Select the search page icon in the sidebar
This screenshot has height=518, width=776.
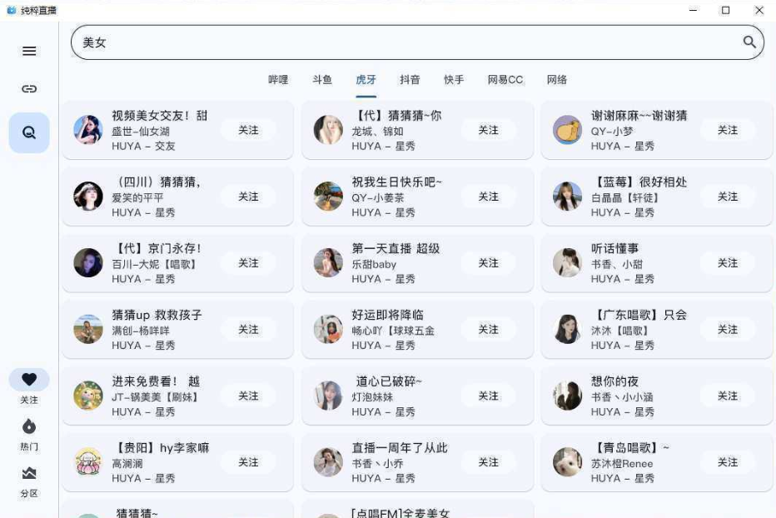pyautogui.click(x=29, y=132)
